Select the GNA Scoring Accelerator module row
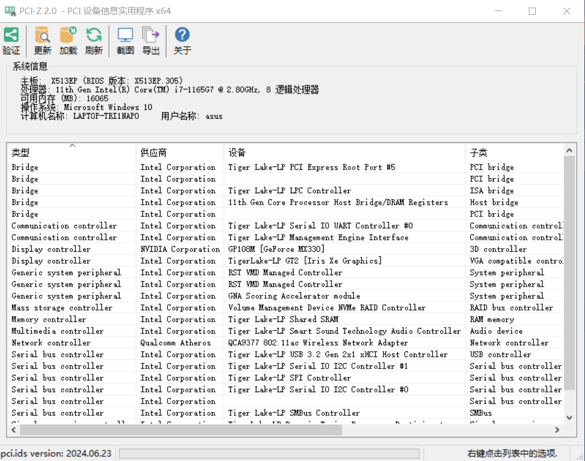Screen dimensions: 585x461 [x=285, y=296]
